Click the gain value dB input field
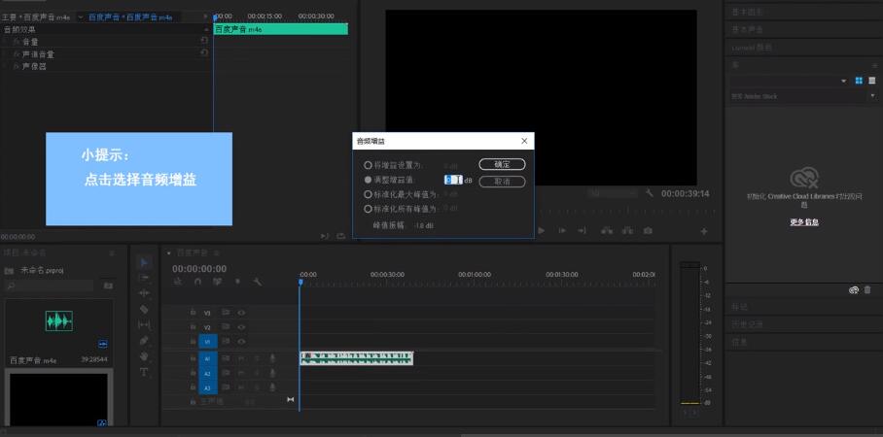883x437 pixels. coord(453,180)
